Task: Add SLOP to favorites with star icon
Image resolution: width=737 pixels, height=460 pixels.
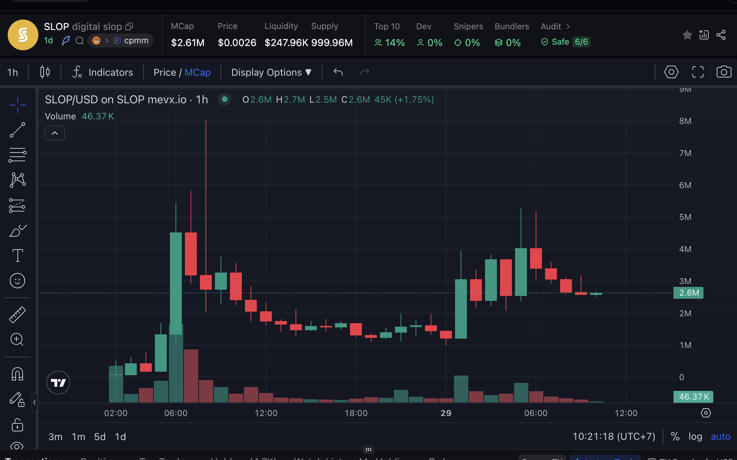Action: (x=687, y=35)
